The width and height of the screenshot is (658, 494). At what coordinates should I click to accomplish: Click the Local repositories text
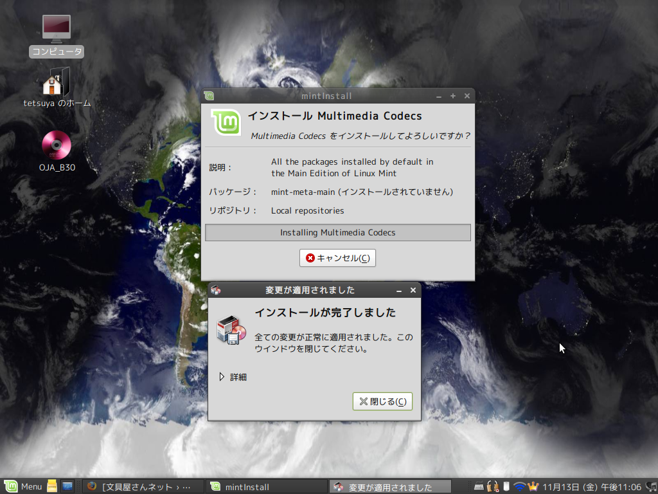coord(308,210)
